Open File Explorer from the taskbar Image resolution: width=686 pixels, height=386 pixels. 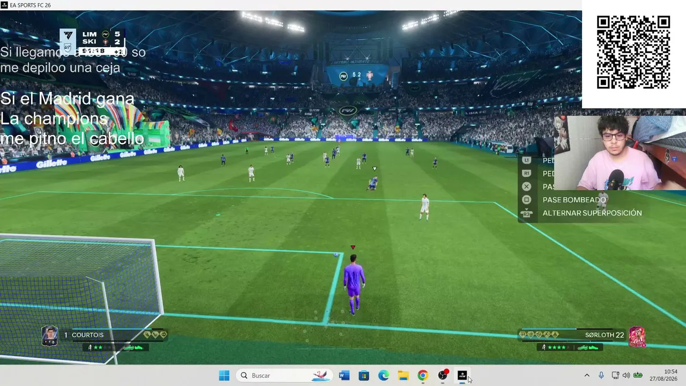pyautogui.click(x=404, y=375)
